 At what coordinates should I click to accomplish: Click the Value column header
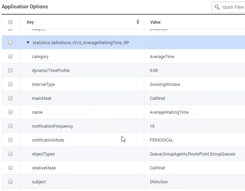pos(155,22)
